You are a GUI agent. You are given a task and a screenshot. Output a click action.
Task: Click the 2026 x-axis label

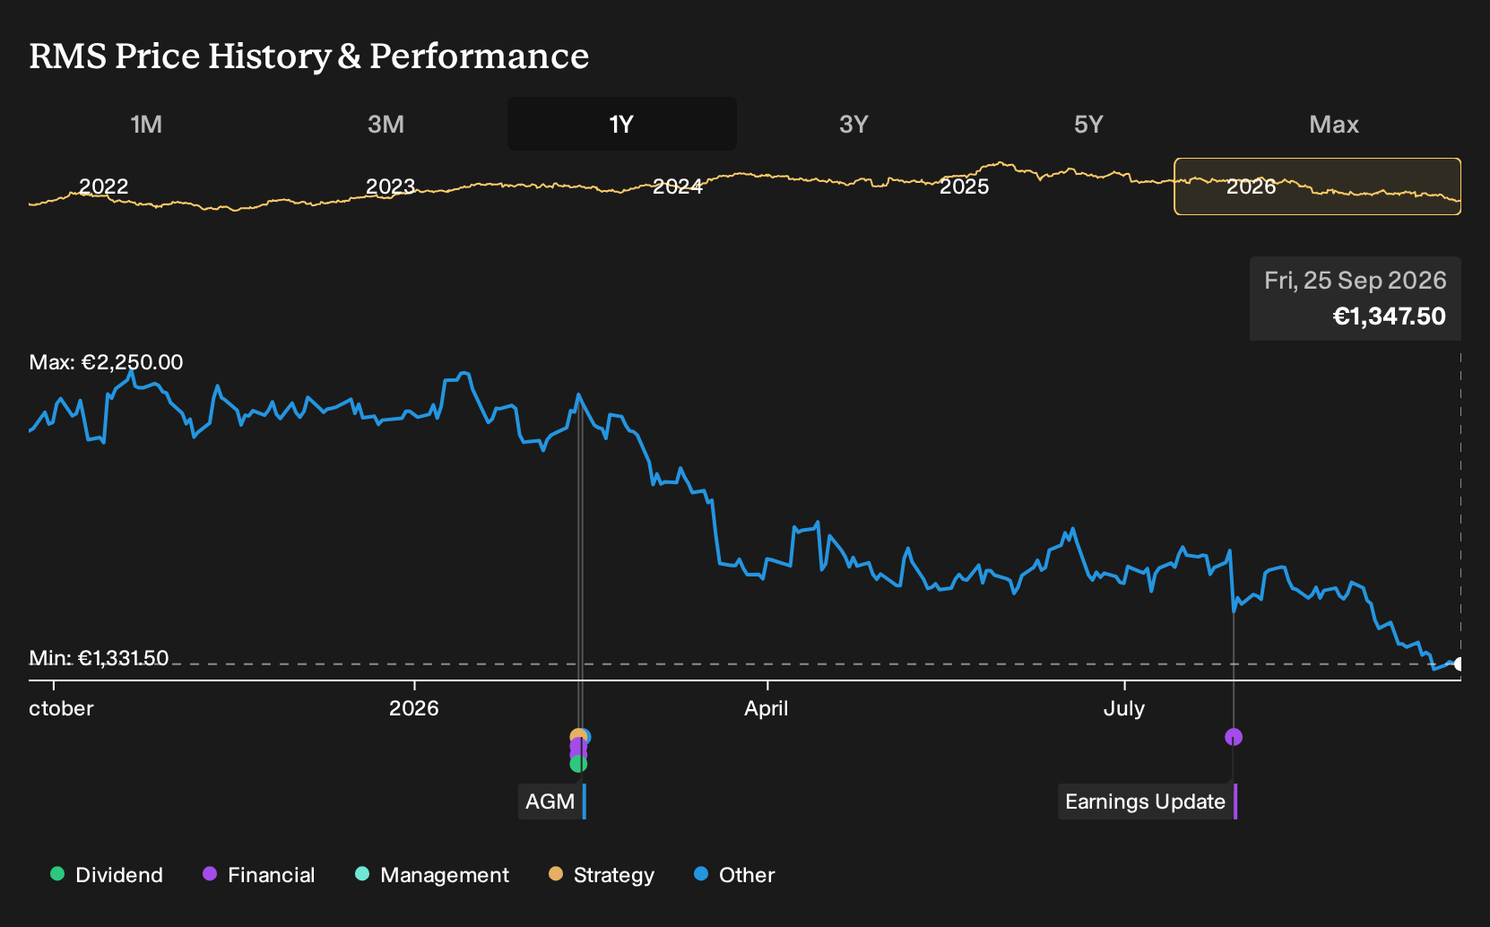[414, 708]
